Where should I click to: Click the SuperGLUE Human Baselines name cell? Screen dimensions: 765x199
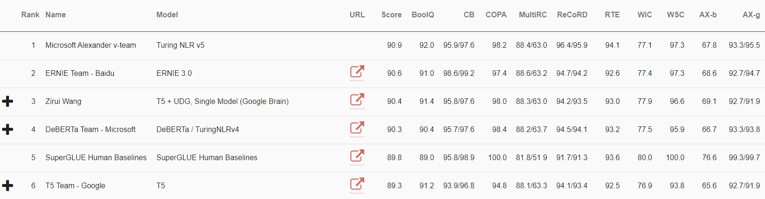coord(96,158)
